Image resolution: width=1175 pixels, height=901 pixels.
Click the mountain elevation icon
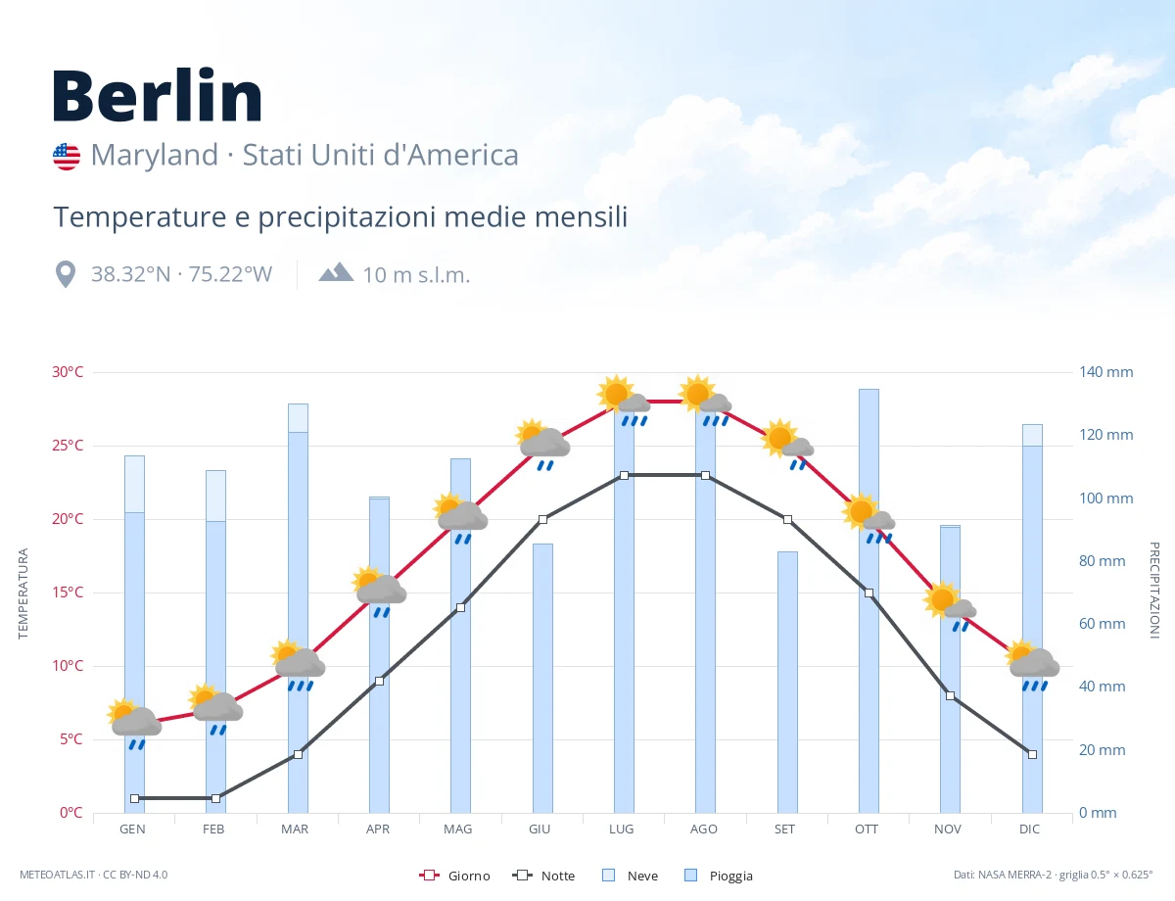[336, 272]
